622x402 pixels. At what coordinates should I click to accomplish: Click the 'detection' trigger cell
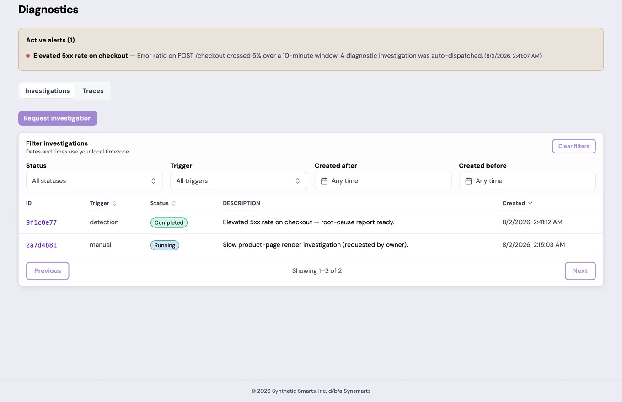104,222
